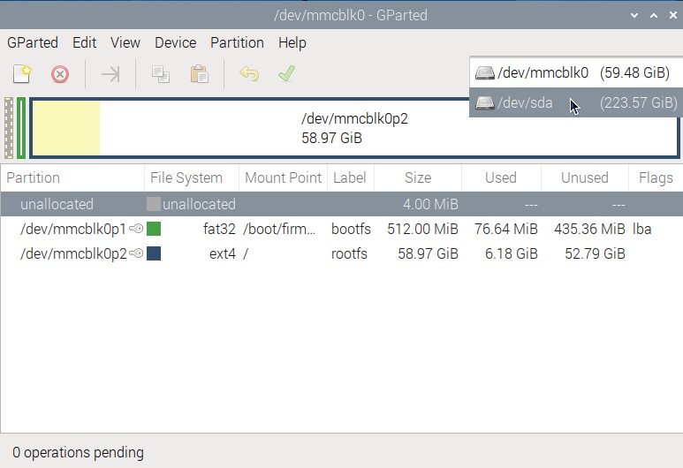
Task: Sort by Partition column header
Action: (x=72, y=177)
